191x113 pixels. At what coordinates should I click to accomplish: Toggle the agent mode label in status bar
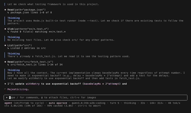pyautogui.click(x=8, y=103)
